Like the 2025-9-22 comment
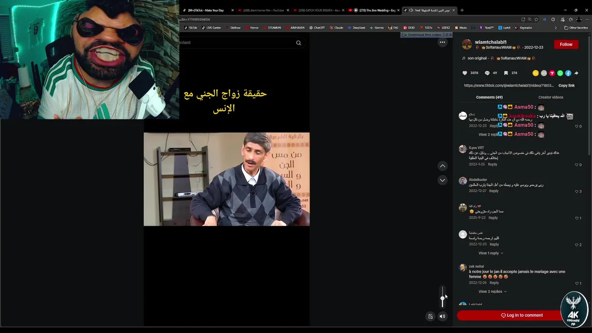Image resolution: width=592 pixels, height=333 pixels. 577,218
